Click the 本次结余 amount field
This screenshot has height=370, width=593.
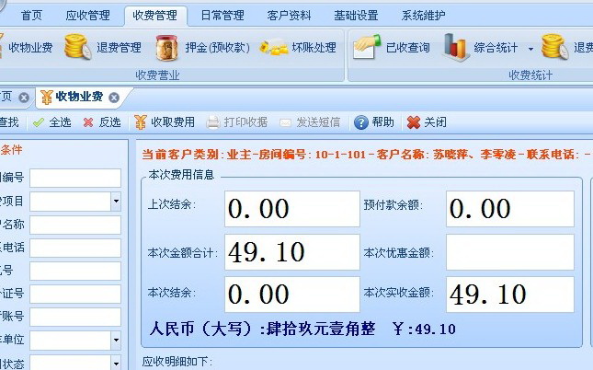[292, 295]
